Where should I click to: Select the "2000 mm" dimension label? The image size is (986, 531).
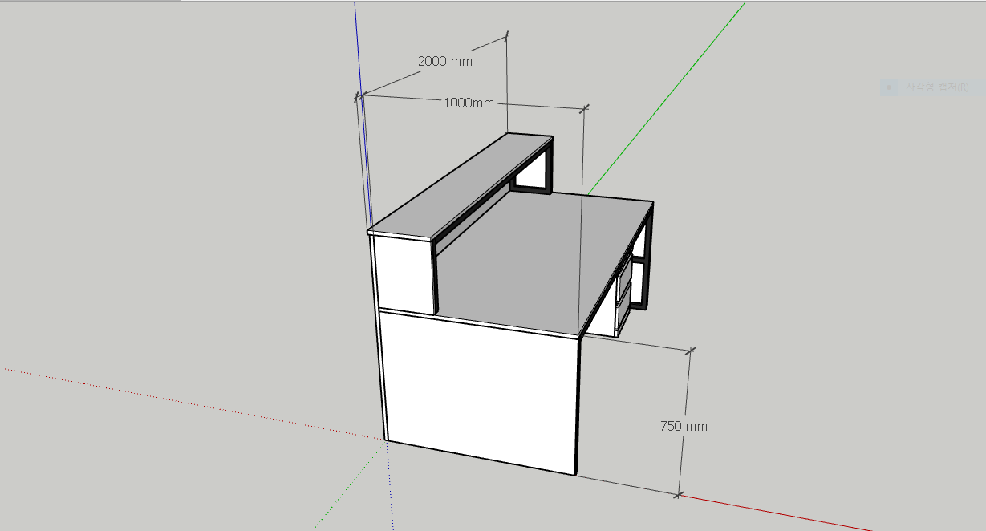pos(445,61)
